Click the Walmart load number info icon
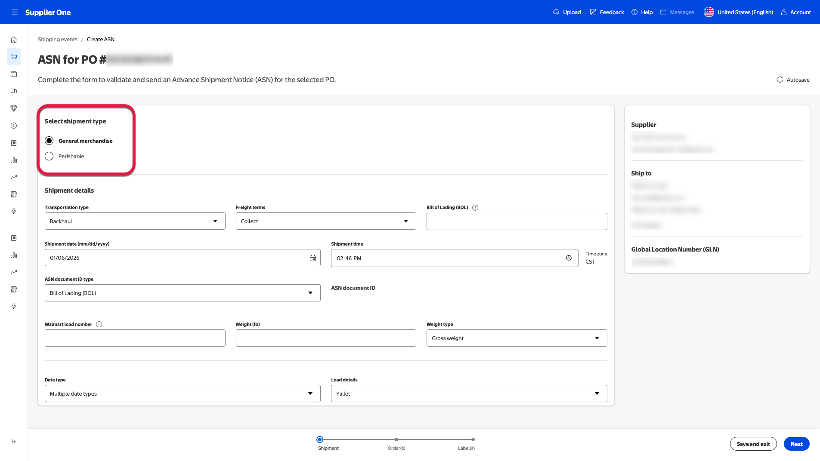 tap(99, 325)
